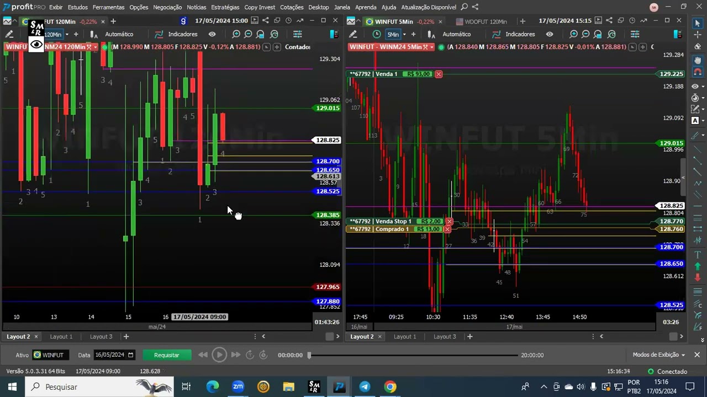Cancel the Venda 1 order with its X
This screenshot has width=707, height=397.
point(439,74)
